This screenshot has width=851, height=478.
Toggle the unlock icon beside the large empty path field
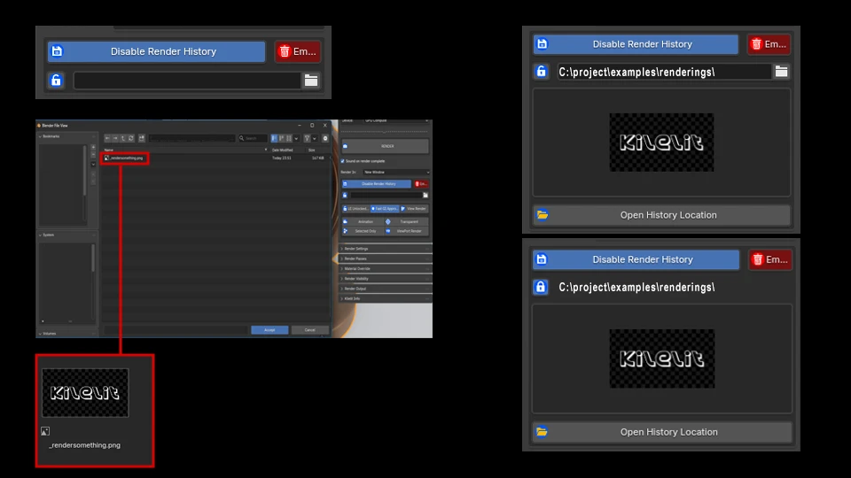click(x=56, y=81)
